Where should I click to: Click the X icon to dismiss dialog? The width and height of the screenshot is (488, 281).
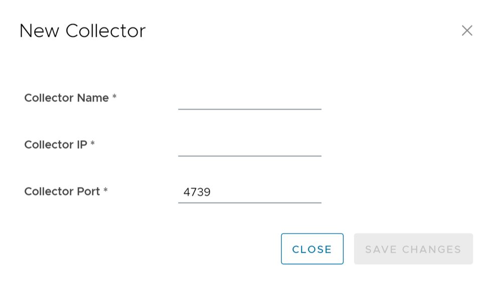click(x=467, y=31)
